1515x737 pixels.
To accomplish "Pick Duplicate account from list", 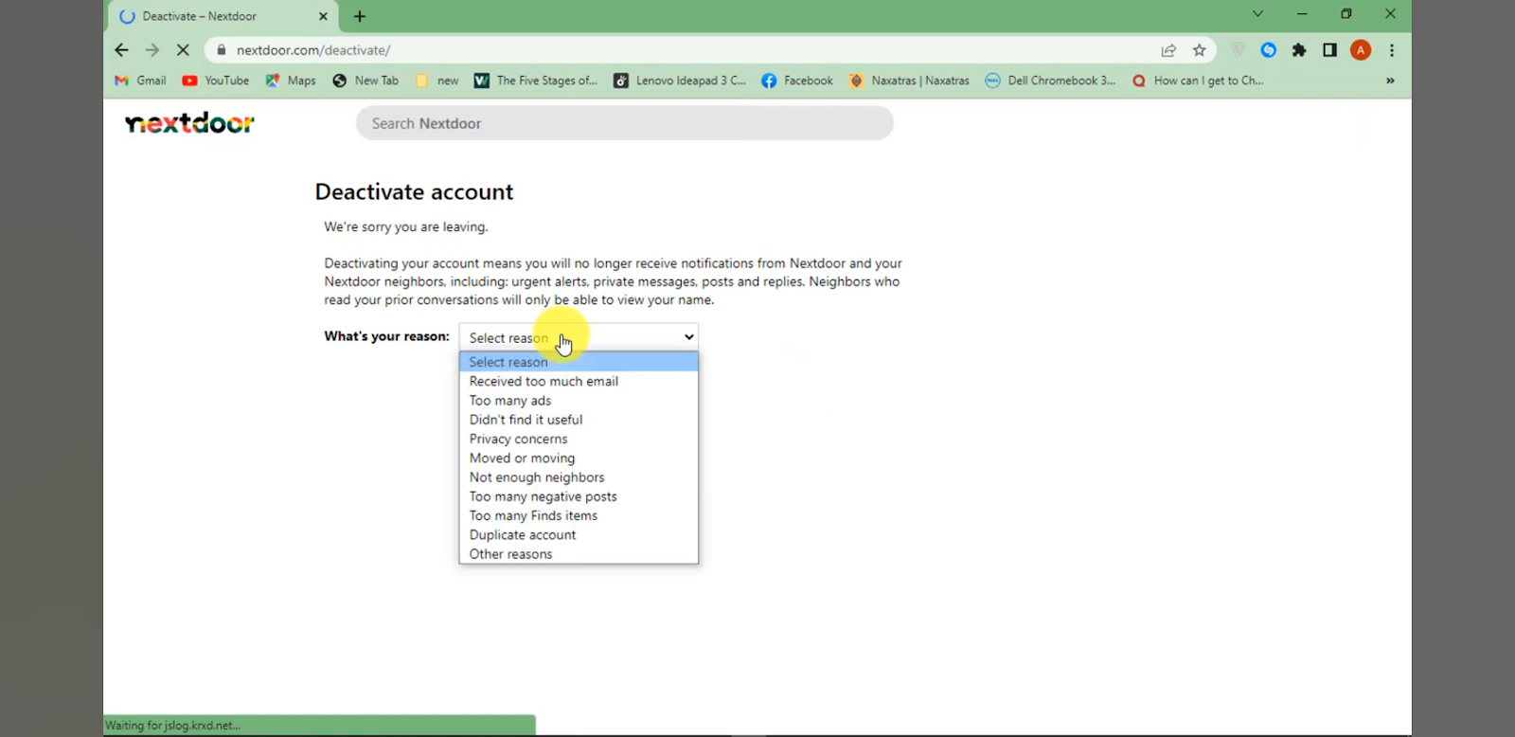I will pyautogui.click(x=522, y=534).
